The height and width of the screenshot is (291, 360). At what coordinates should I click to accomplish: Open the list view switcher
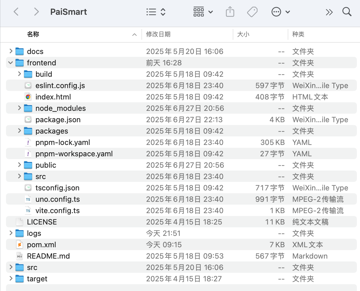156,12
